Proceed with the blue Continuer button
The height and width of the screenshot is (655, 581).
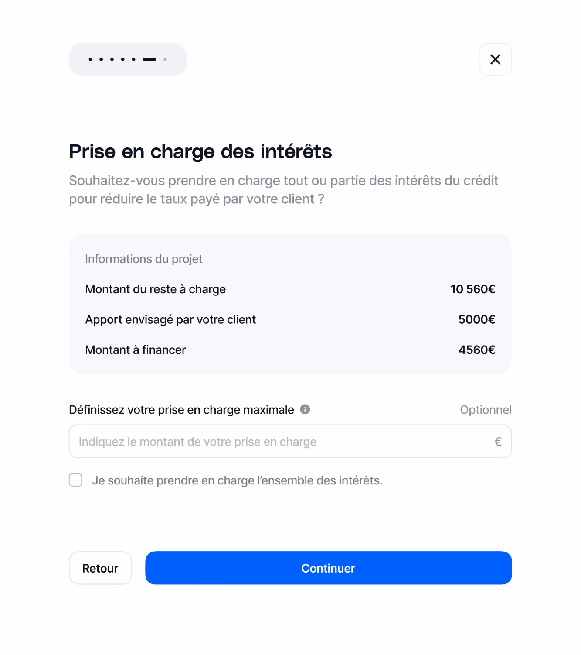tap(329, 568)
